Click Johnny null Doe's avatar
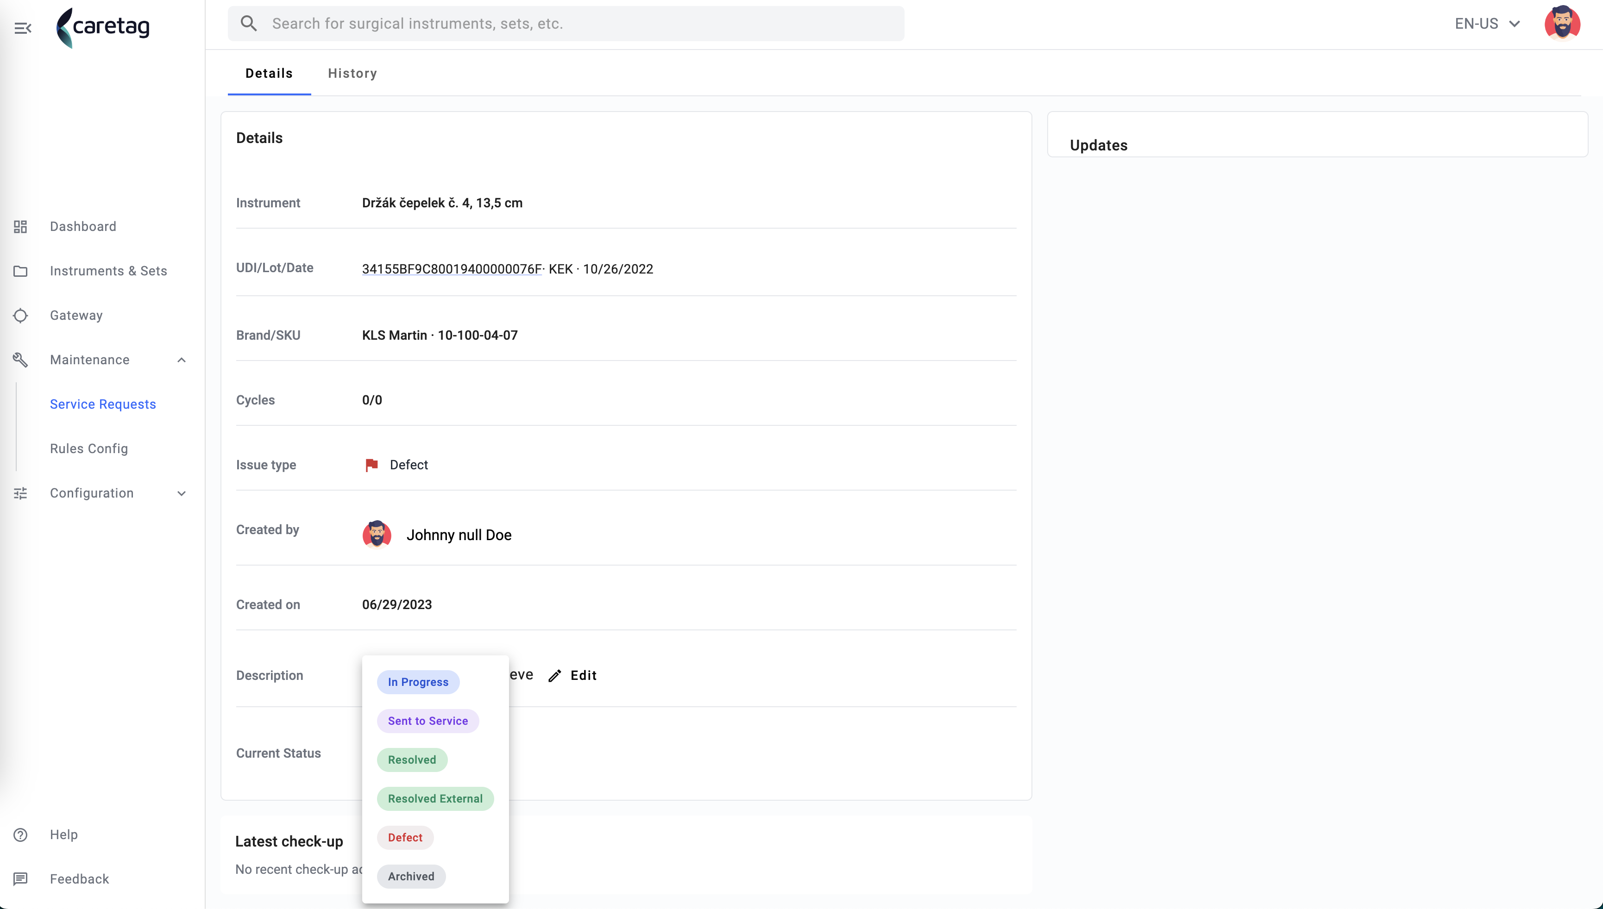Screen dimensions: 1603x909 click(377, 535)
